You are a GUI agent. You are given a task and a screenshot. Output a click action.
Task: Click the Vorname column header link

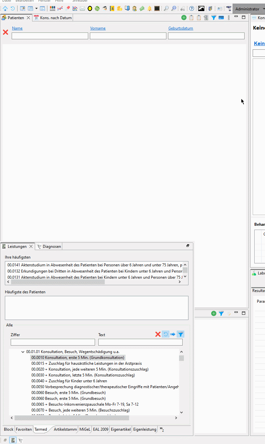[x=98, y=28]
